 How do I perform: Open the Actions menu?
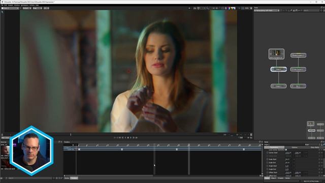tap(32, 5)
